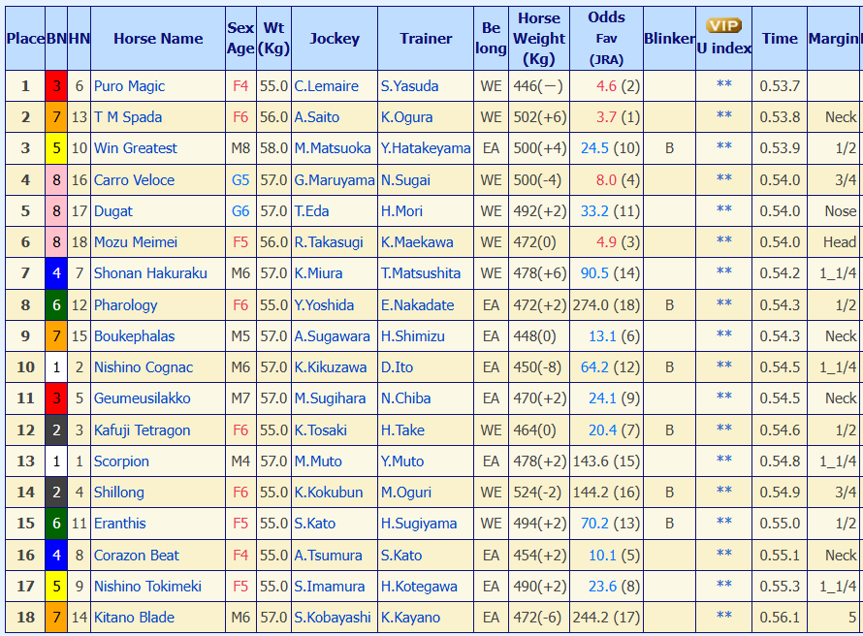Open trainer D.Ito profile
863x636 pixels.
[x=397, y=367]
